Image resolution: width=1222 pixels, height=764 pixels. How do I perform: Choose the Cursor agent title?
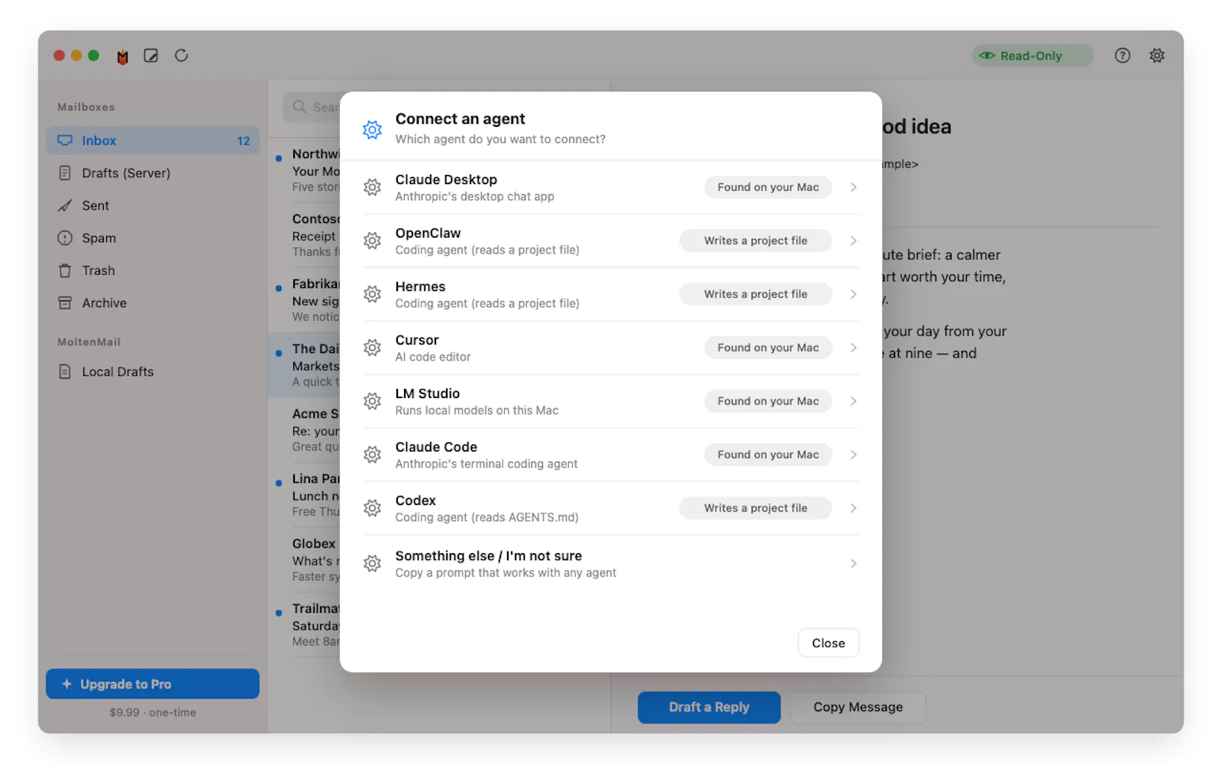tap(417, 340)
